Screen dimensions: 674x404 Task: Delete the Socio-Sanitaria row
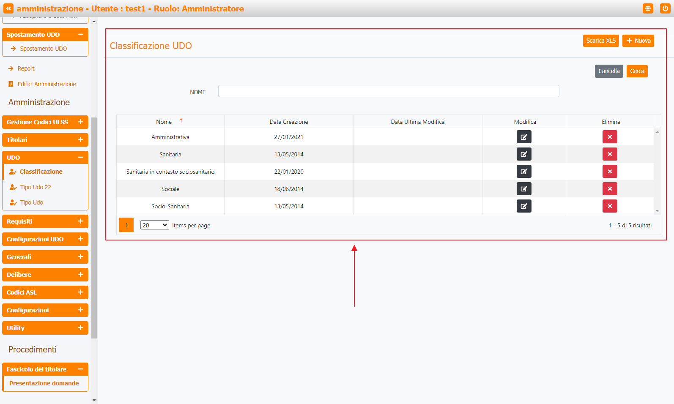pyautogui.click(x=610, y=206)
